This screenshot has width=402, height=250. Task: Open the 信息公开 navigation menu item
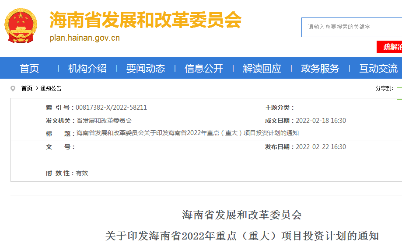pos(204,68)
